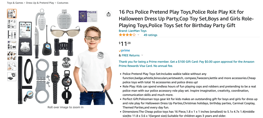This screenshot has height=118, width=263.
Task: Select fourth thumbnail with glasses and binoculars
Action: click(12, 45)
